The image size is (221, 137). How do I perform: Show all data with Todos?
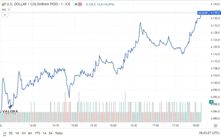pos(59,133)
